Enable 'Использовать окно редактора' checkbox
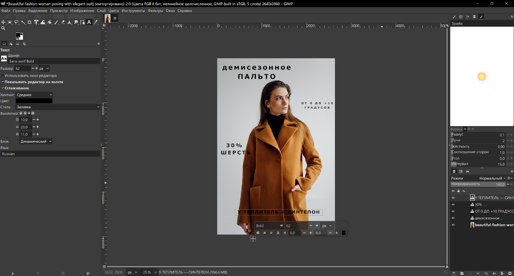Image resolution: width=514 pixels, height=276 pixels. [x=3, y=76]
